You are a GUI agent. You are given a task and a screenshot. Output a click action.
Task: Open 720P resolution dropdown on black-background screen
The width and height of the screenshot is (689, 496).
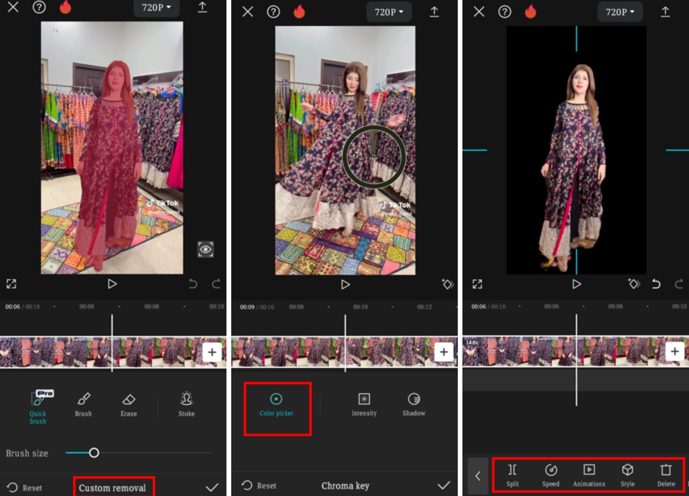click(620, 12)
